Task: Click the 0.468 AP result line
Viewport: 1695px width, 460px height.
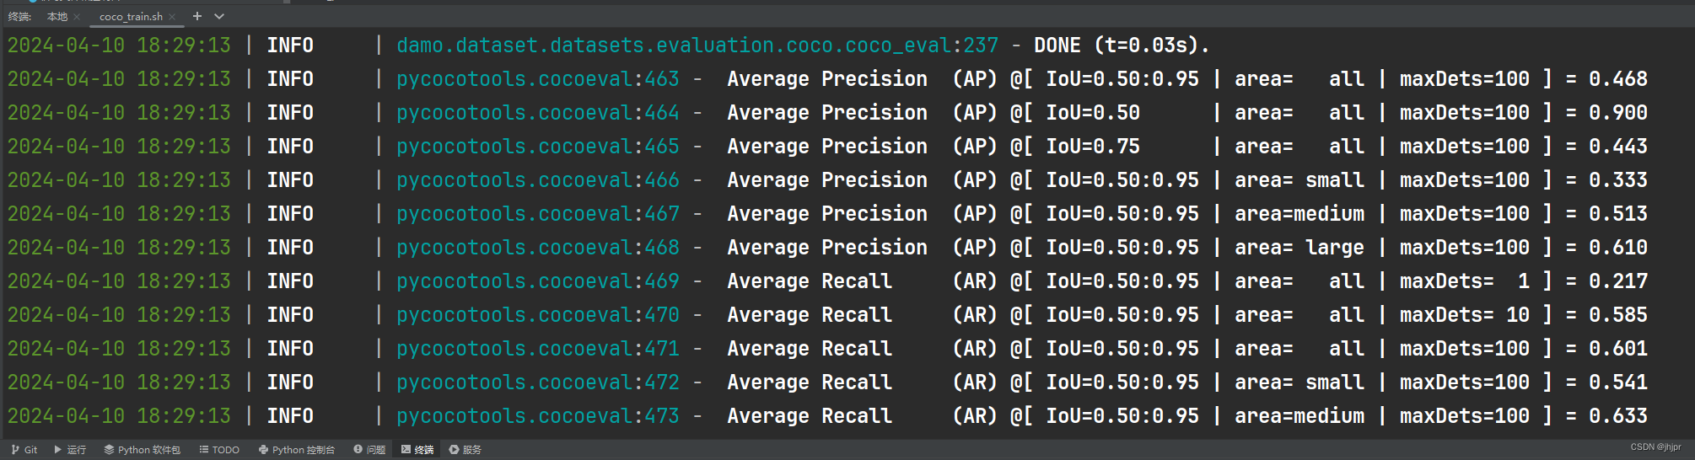Action: pos(827,79)
